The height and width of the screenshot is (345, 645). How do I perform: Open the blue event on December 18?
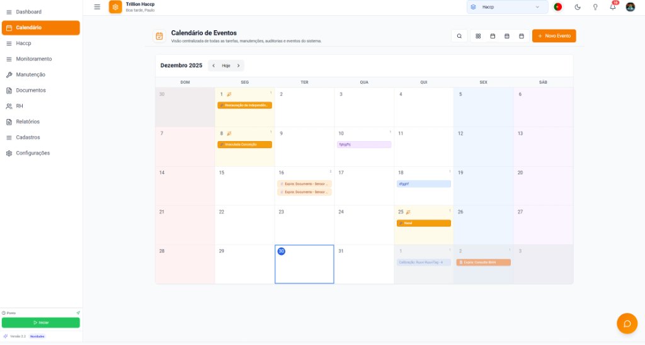[x=424, y=184]
